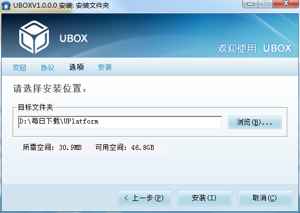Select the 选项 step tab
Screen dimensions: 300x213
[76, 67]
